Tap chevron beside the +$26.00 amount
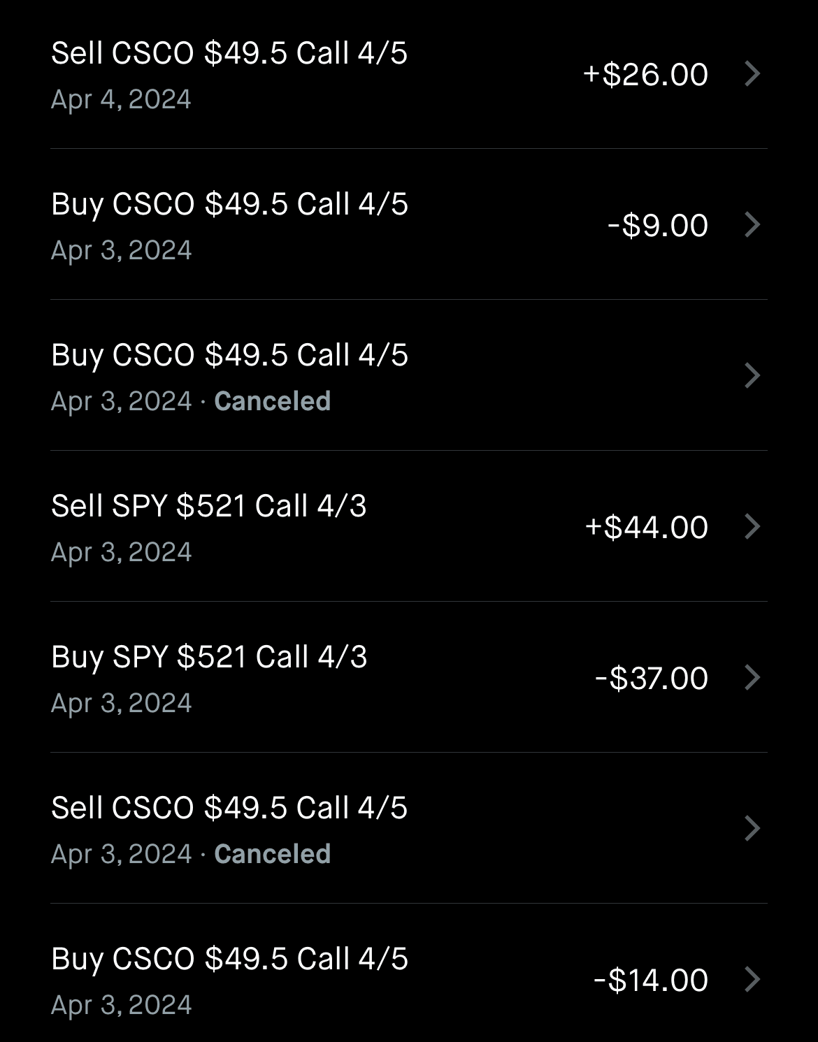 (x=752, y=73)
